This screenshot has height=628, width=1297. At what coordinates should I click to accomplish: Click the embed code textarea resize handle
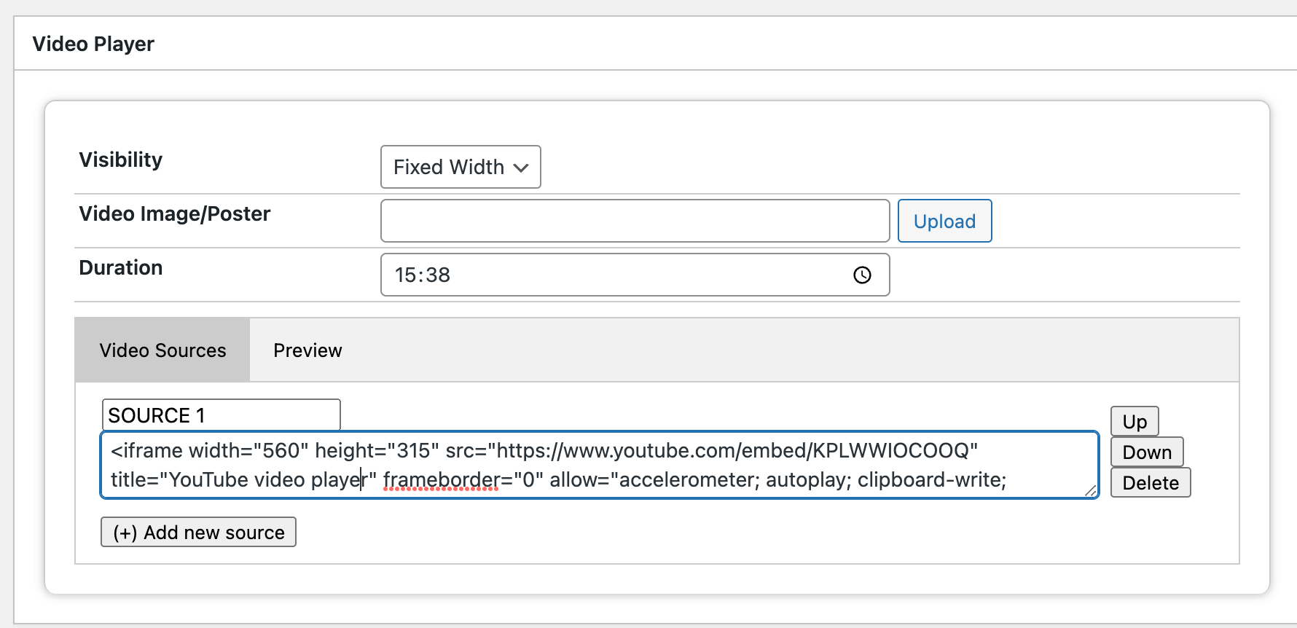point(1091,491)
